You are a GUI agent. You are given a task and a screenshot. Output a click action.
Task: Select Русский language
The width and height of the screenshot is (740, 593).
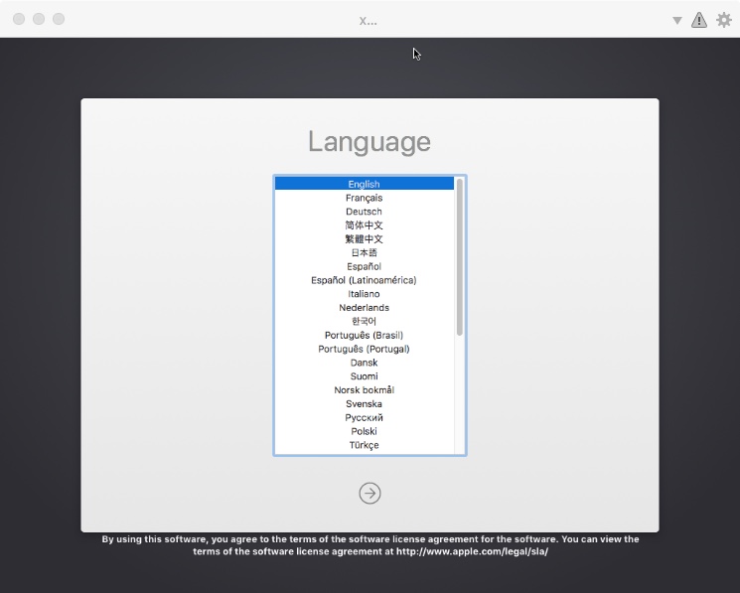(x=364, y=417)
